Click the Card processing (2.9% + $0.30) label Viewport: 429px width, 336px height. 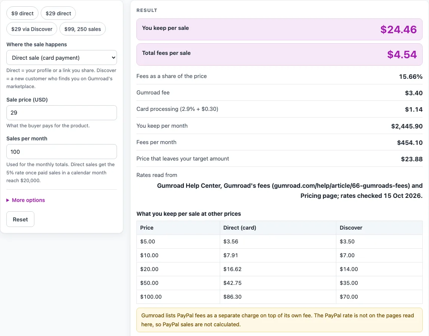177,109
